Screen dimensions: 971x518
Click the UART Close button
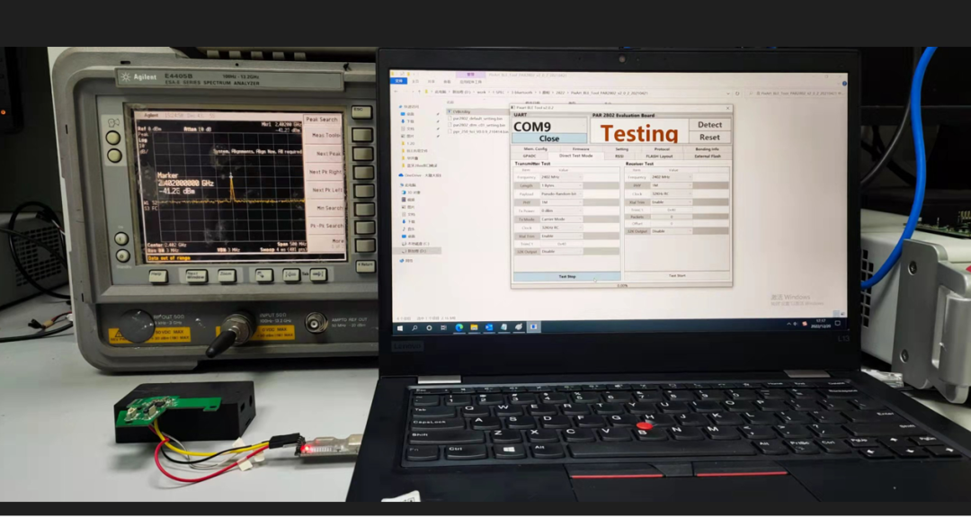(x=548, y=138)
